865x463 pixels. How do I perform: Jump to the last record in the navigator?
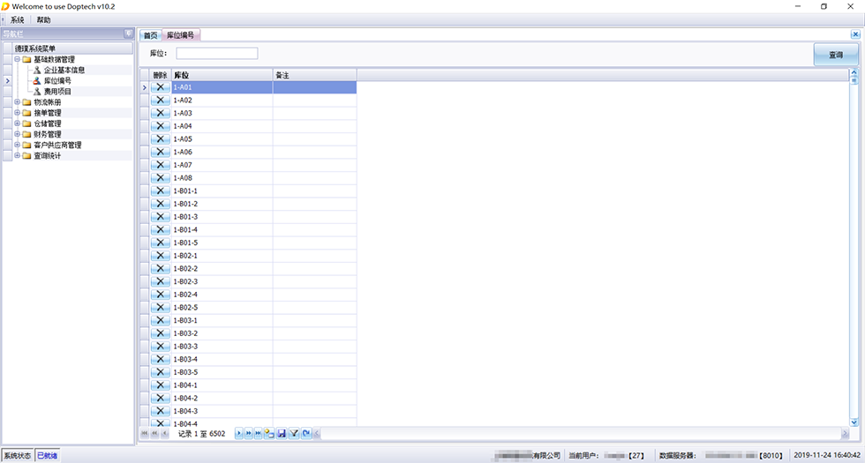click(x=258, y=434)
